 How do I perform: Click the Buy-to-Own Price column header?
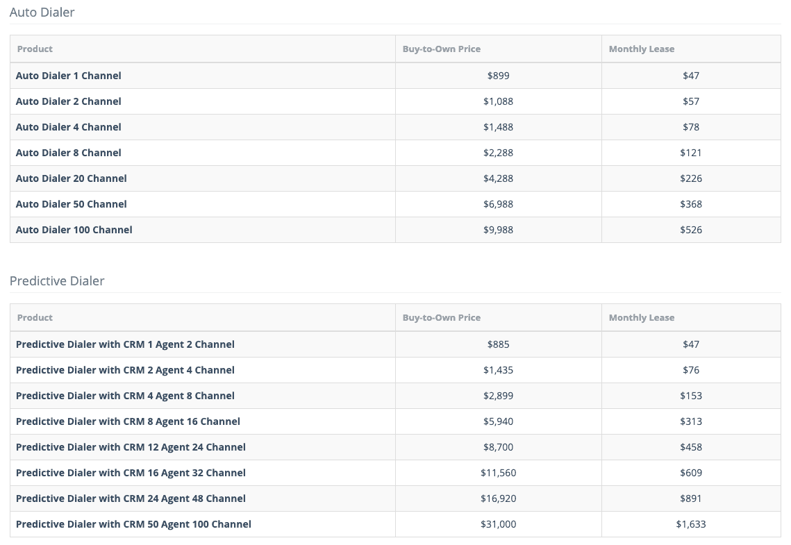(x=441, y=49)
